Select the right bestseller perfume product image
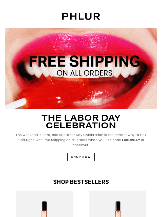Viewport: 162px width, 217px height. coord(118,204)
